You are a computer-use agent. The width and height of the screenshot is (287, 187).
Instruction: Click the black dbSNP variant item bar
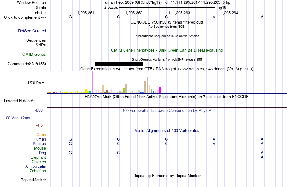(x=119, y=64)
